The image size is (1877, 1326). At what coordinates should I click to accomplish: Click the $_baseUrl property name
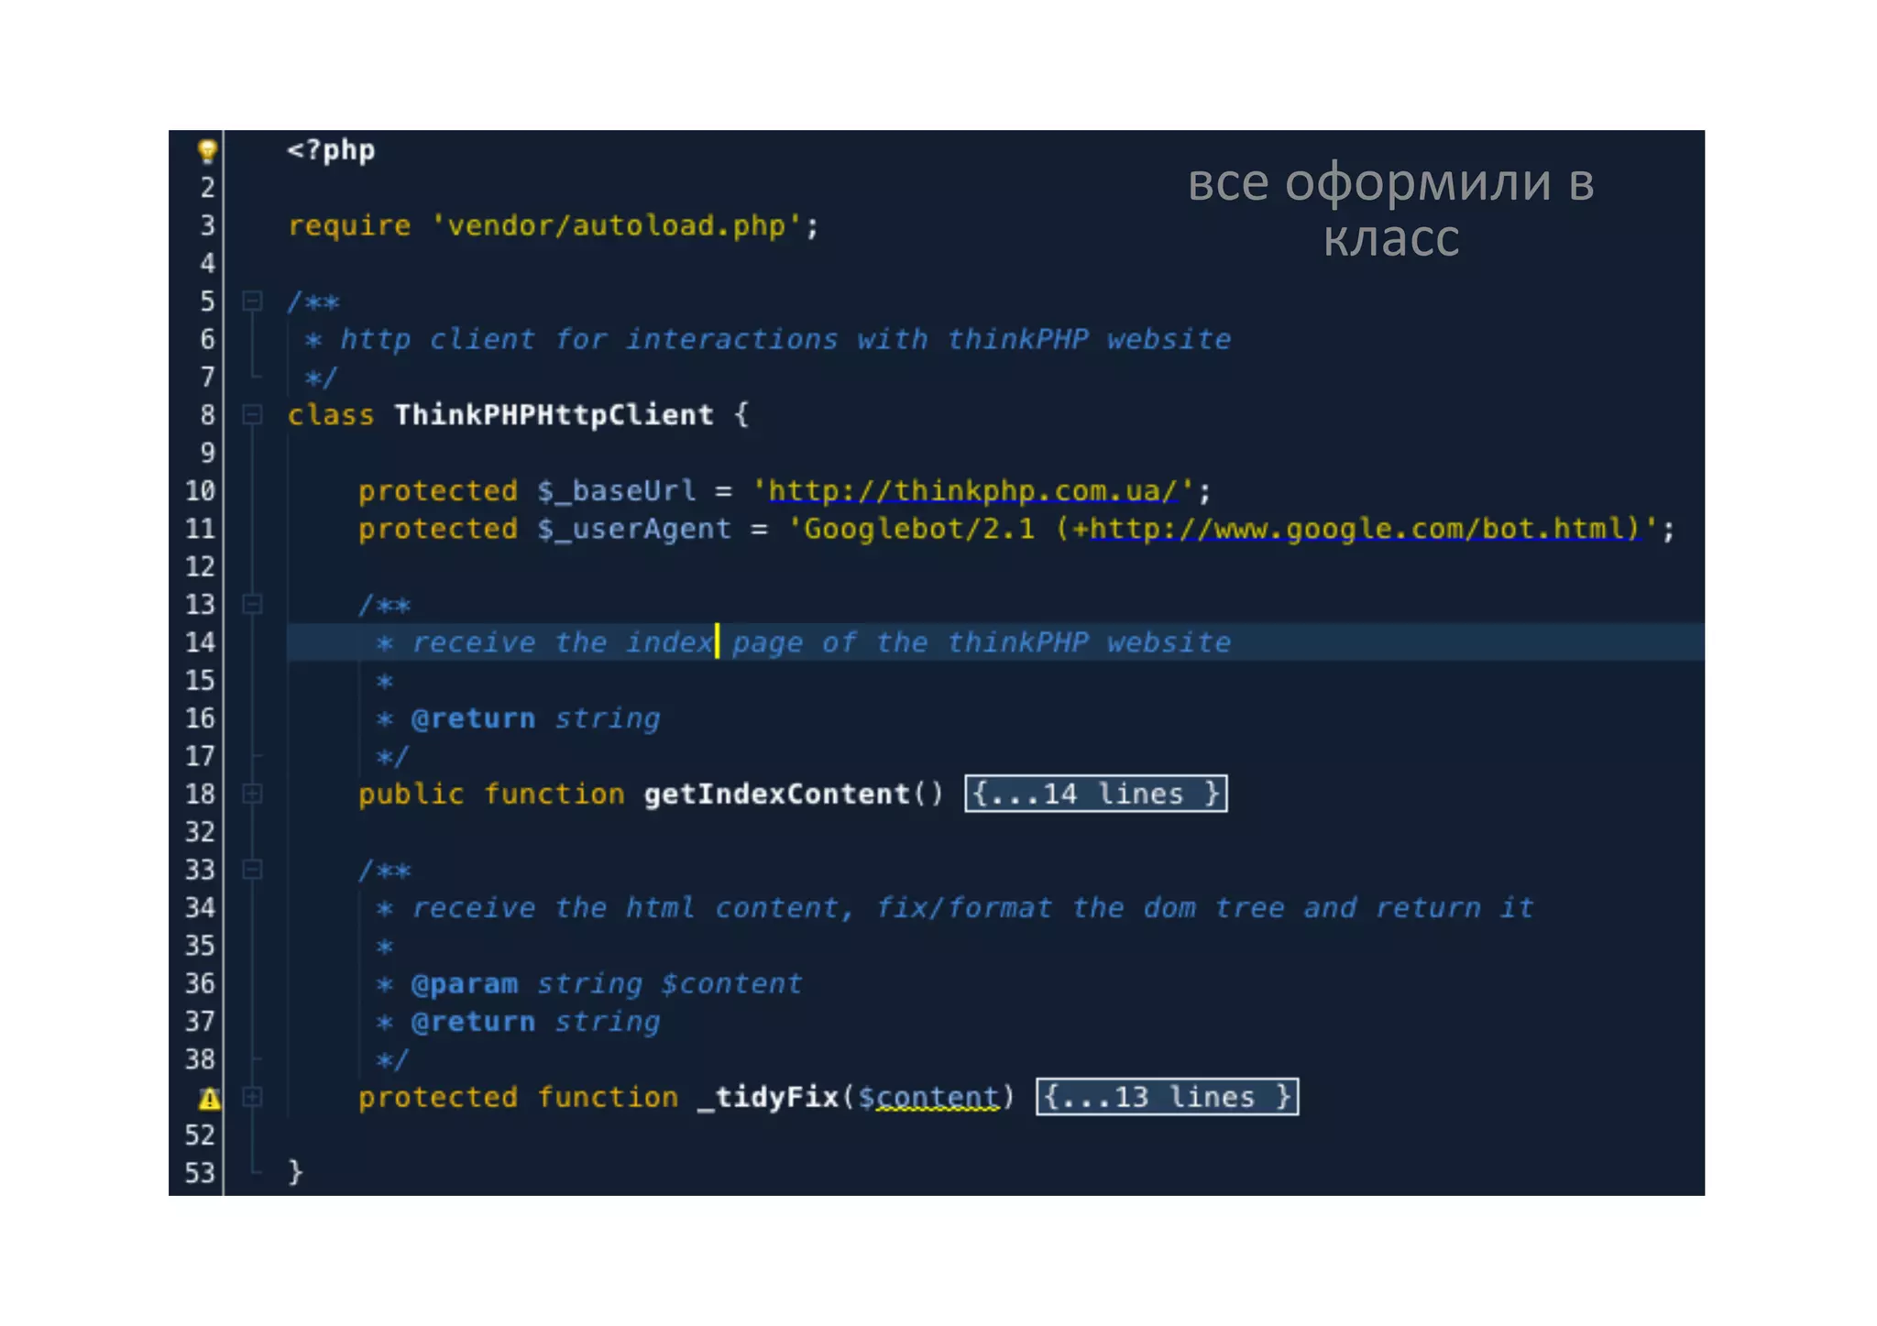(x=616, y=491)
